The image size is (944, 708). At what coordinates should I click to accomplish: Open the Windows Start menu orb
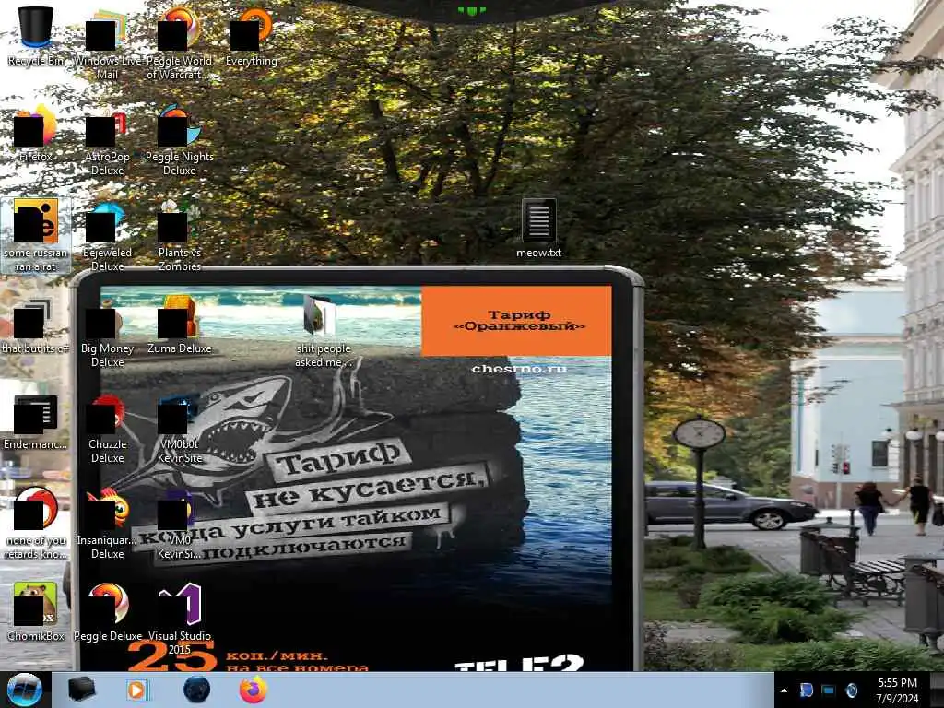click(x=25, y=690)
